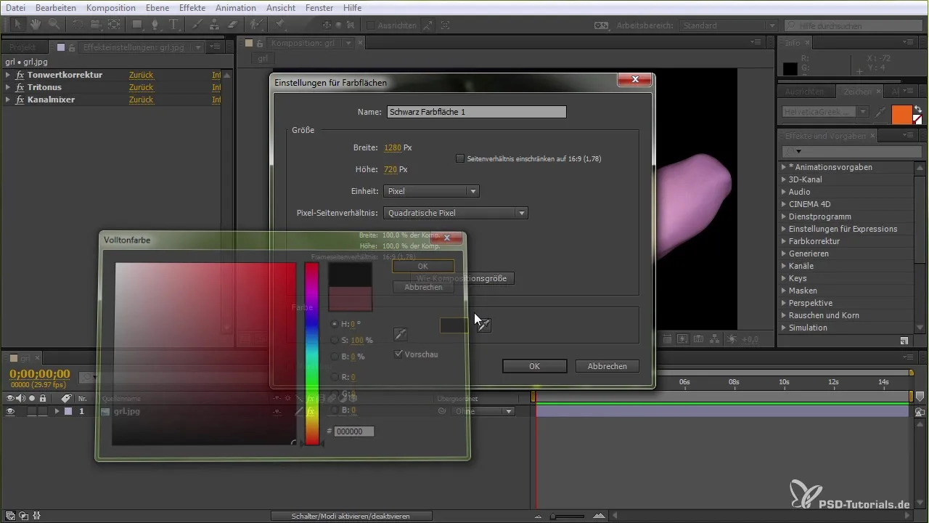This screenshot has width=929, height=523.
Task: Select the H hue radio button
Action: click(334, 324)
